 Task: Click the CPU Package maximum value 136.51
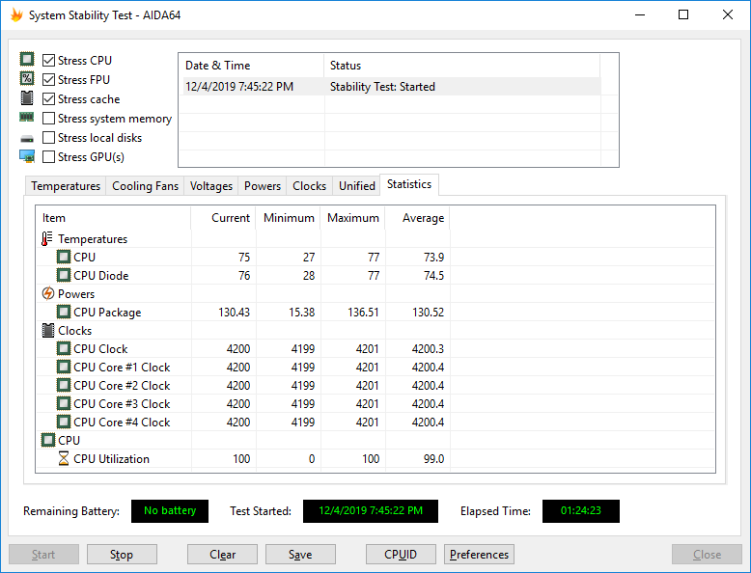[x=363, y=313]
